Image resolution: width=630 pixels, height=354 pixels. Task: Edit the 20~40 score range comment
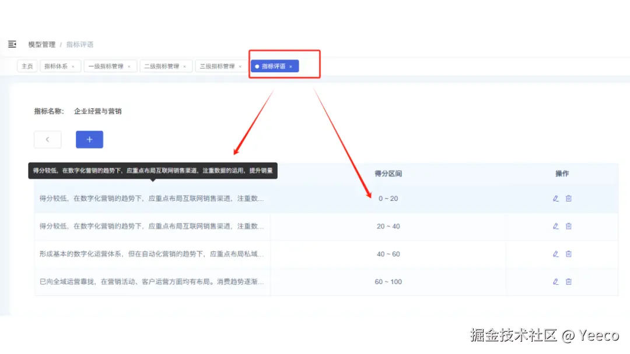click(555, 226)
